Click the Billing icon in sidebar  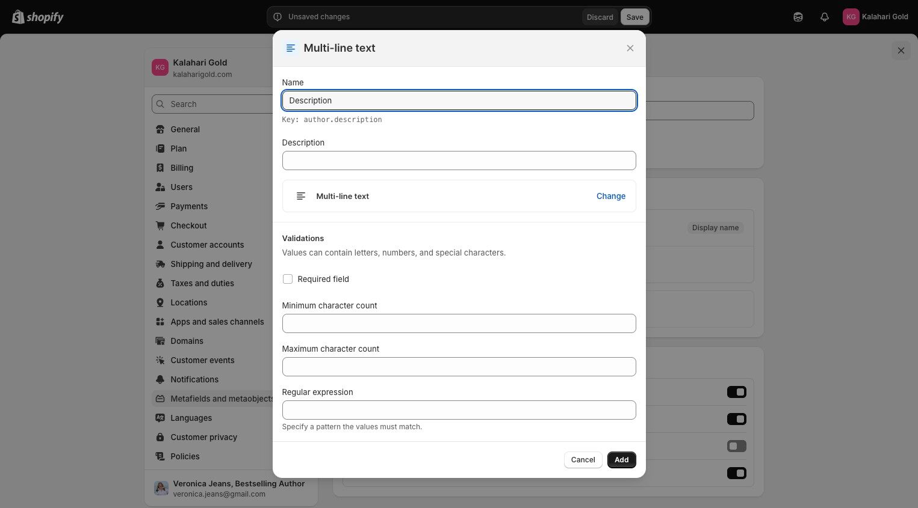[x=160, y=168]
